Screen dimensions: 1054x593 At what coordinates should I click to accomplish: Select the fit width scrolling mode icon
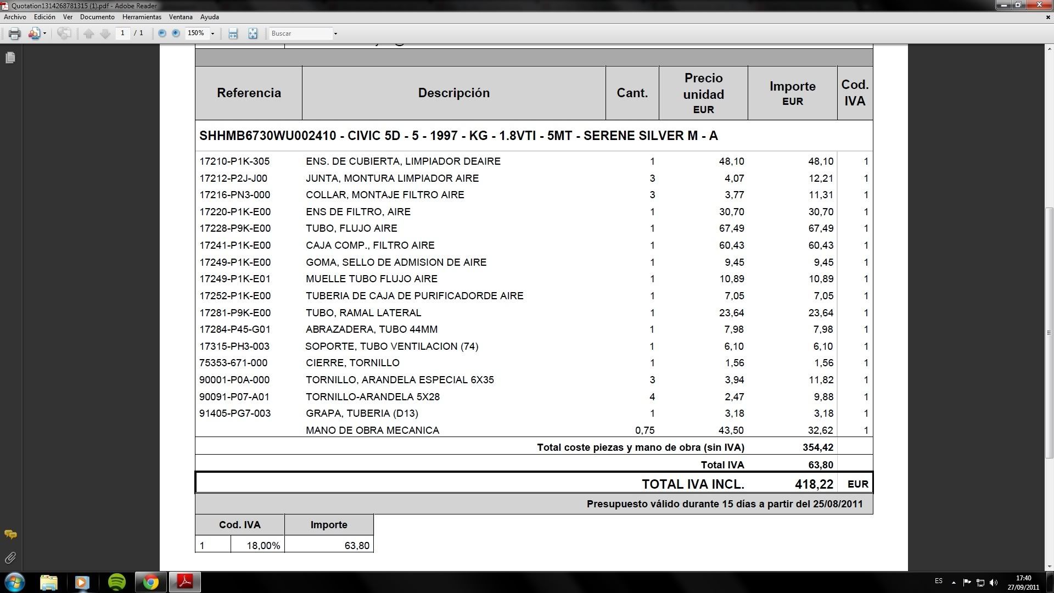coord(233,33)
